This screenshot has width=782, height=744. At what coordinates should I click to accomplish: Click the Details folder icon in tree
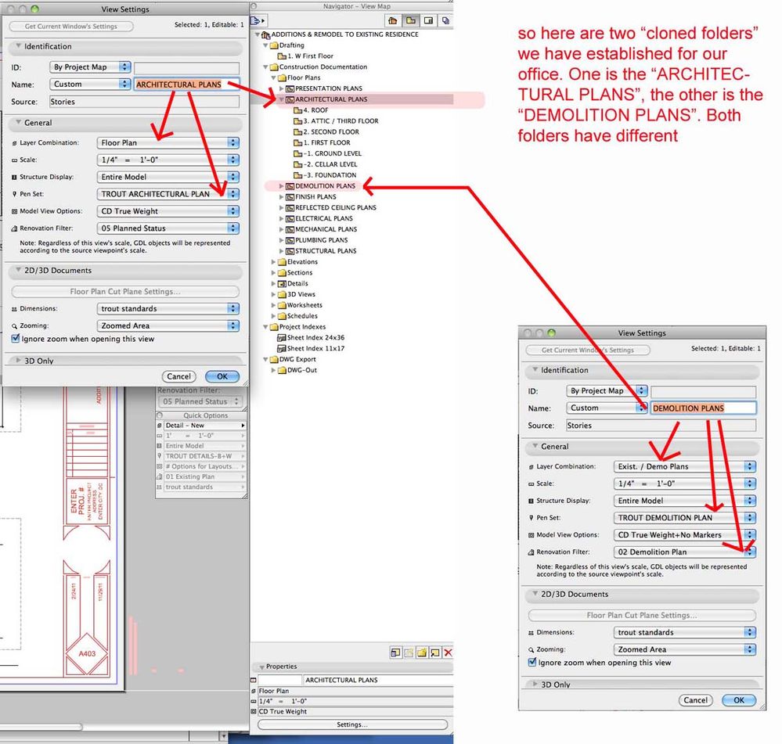pos(282,283)
